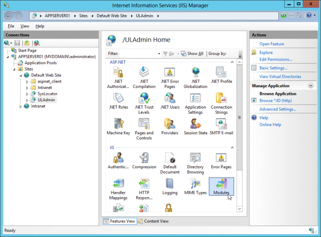Open the Create Connection dropdown icon
The width and height of the screenshot is (321, 237).
(8, 43)
